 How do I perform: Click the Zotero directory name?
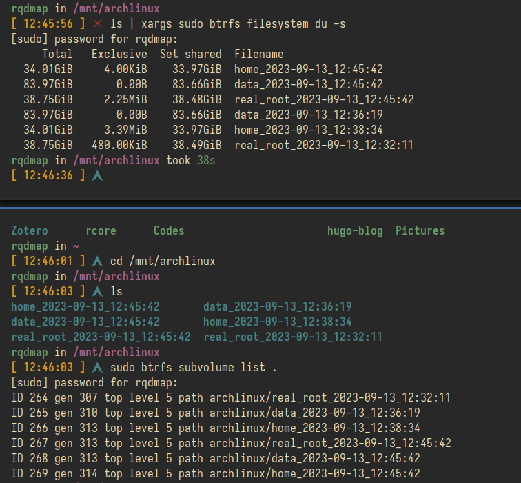click(x=30, y=231)
